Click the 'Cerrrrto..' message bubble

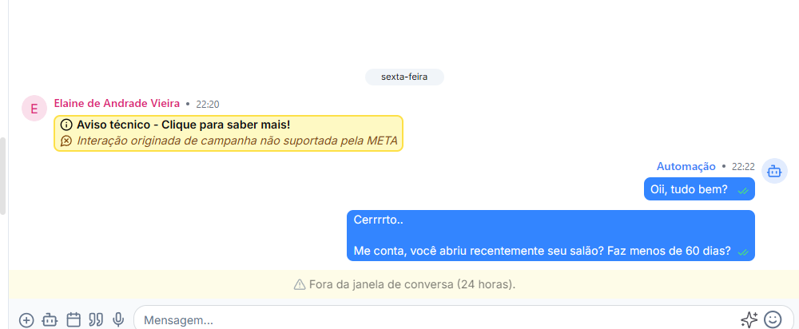click(x=551, y=235)
